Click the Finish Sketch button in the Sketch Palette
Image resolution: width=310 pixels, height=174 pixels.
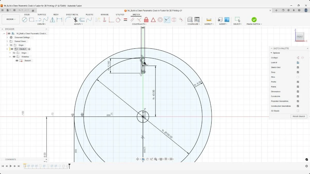click(x=299, y=117)
